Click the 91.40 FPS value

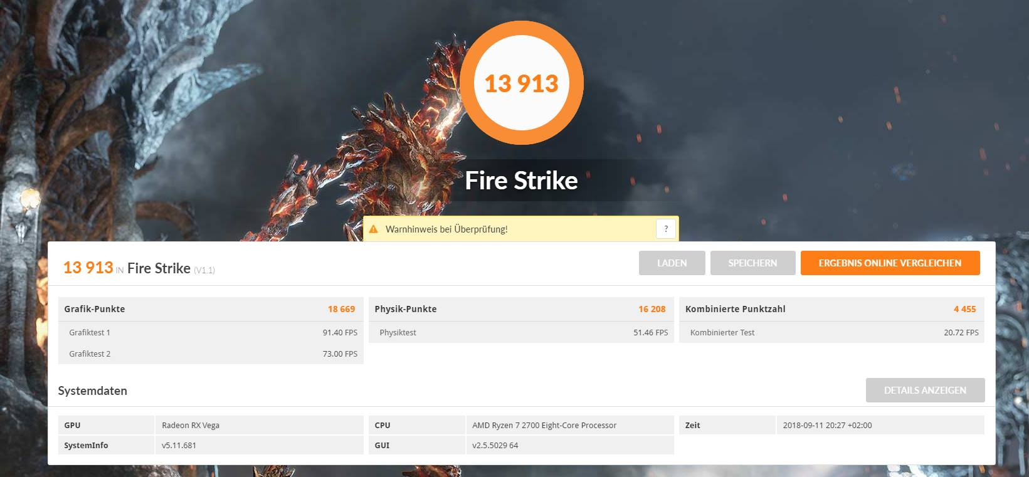coord(340,333)
